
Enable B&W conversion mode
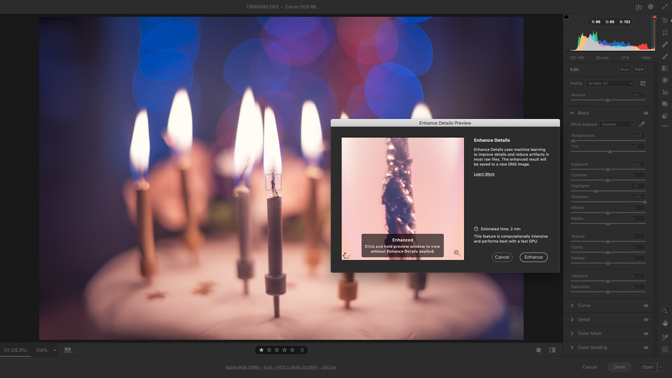[638, 69]
